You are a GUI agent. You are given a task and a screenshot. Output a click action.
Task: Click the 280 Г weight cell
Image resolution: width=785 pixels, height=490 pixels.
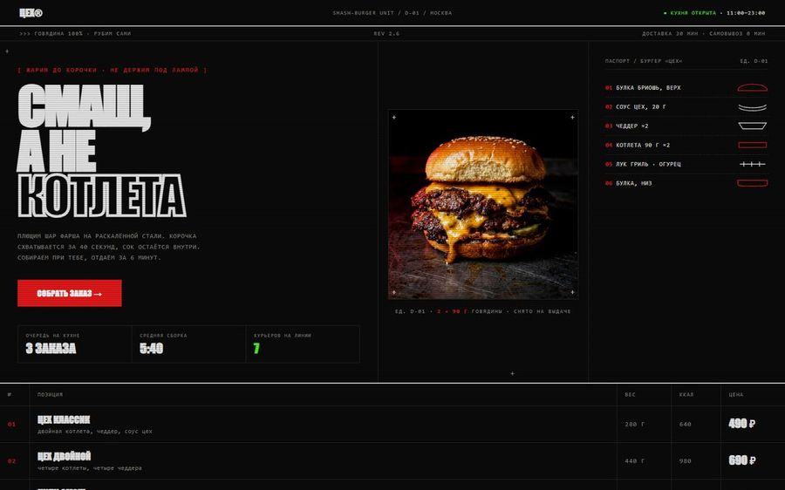pyautogui.click(x=635, y=425)
